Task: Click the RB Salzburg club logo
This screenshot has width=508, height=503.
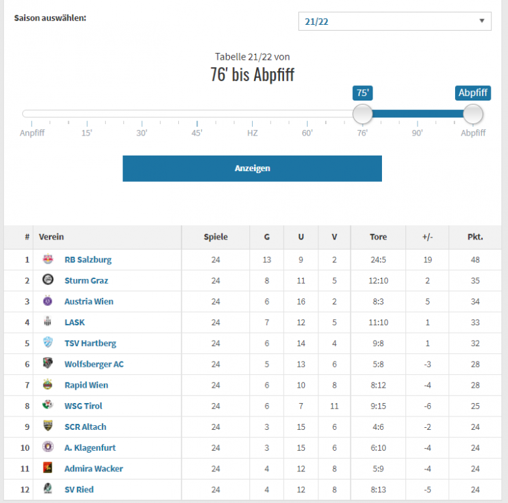Action: [x=48, y=260]
